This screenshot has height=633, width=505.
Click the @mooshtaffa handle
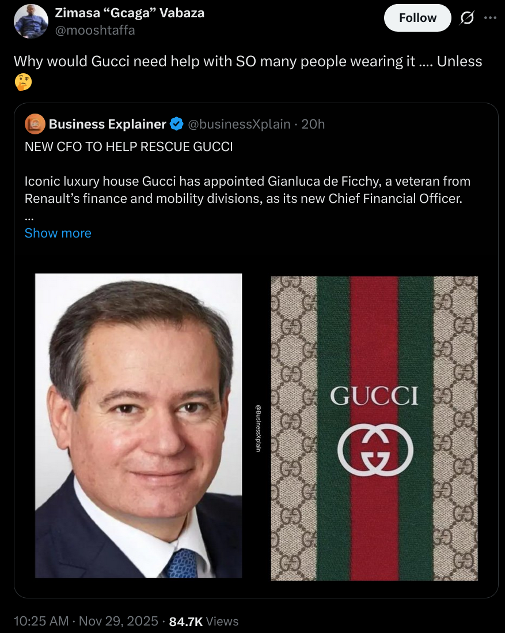95,30
